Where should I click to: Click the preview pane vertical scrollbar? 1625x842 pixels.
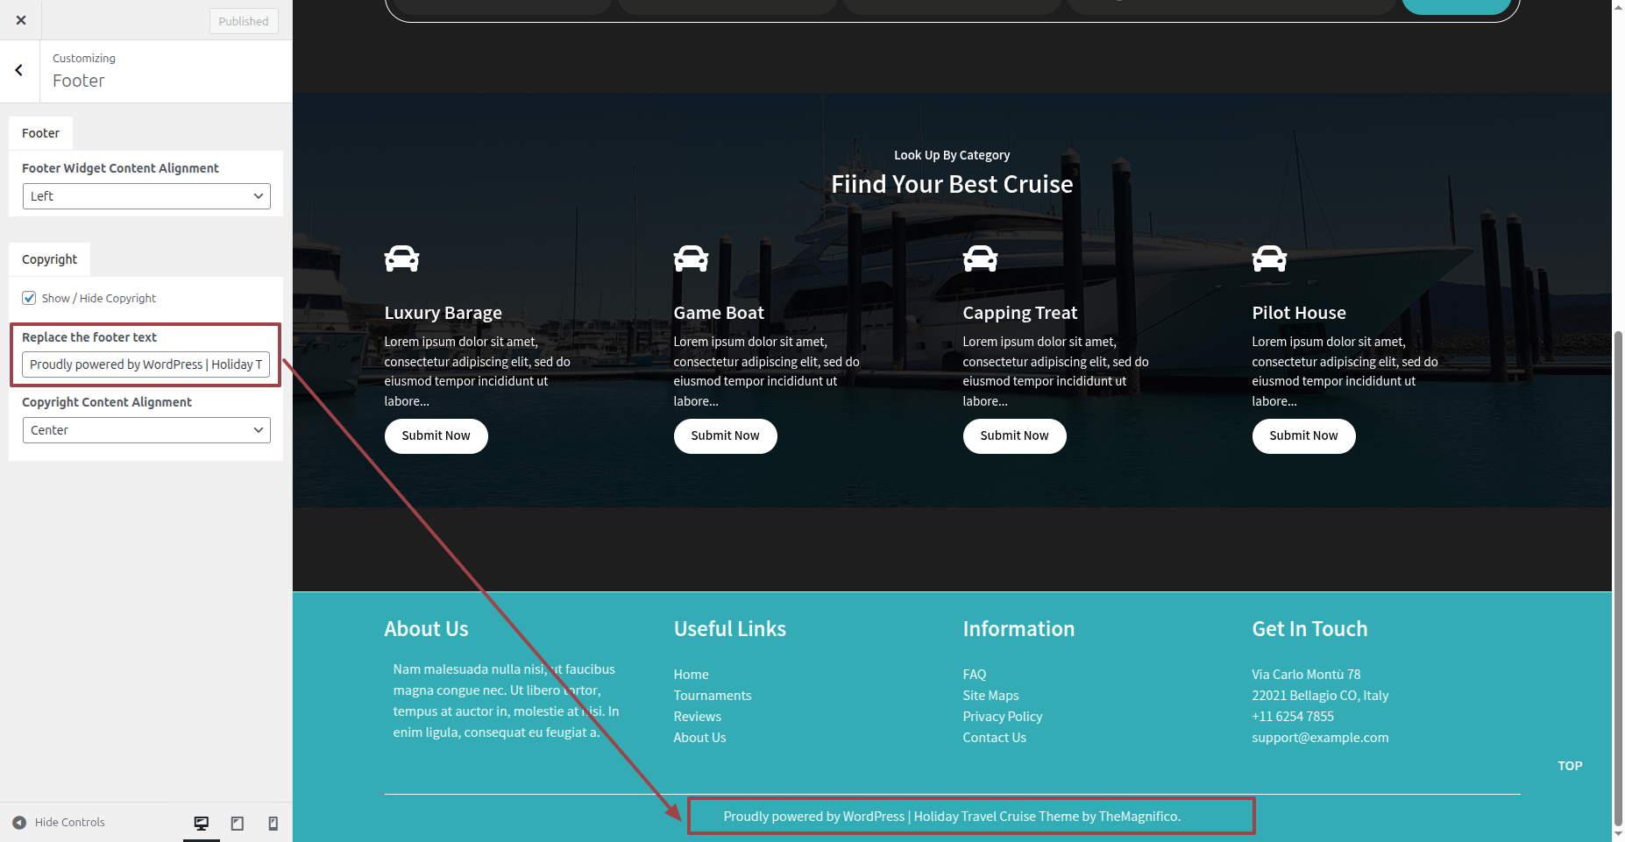(x=1618, y=578)
